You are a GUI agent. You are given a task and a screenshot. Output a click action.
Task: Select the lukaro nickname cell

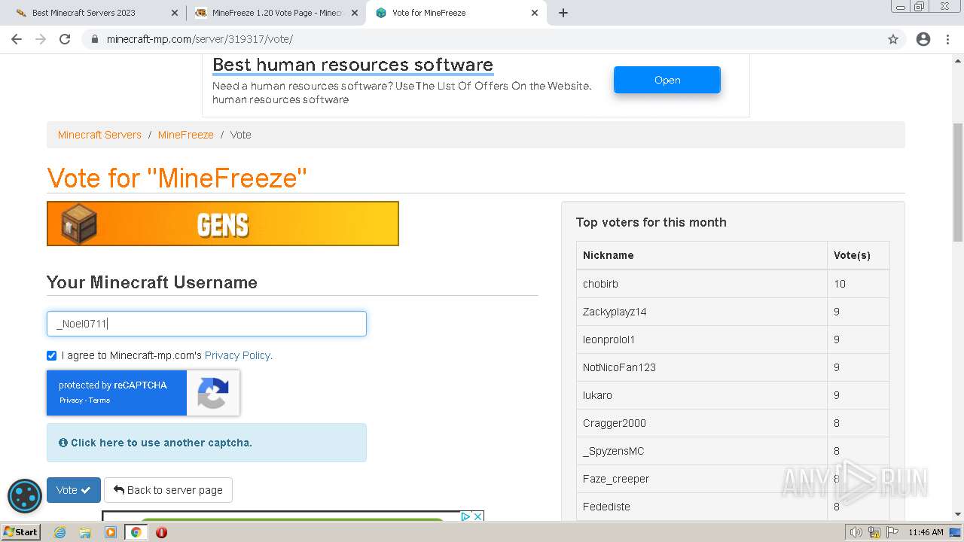click(x=702, y=395)
